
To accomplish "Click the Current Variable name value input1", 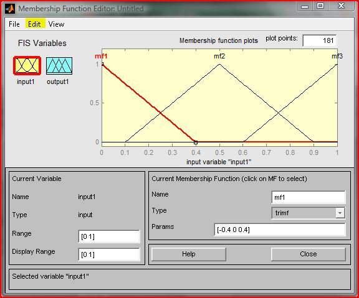I will coord(87,197).
